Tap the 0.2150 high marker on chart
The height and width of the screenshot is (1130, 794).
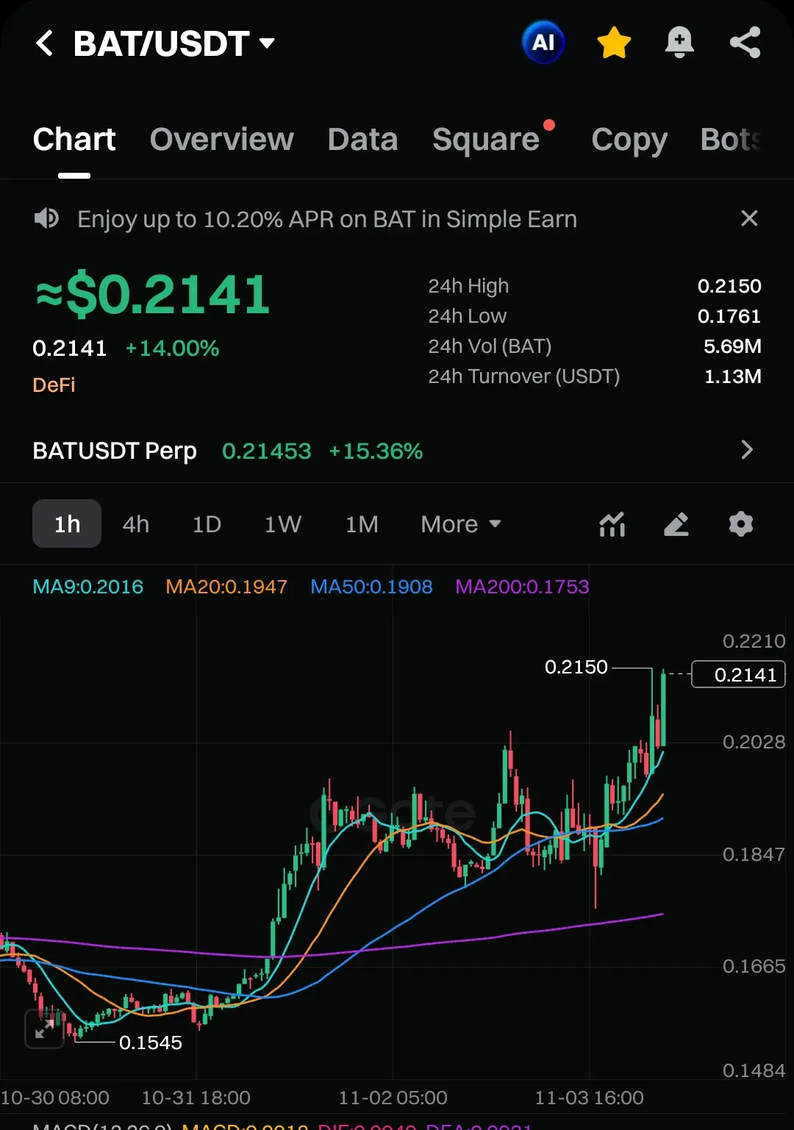pos(576,667)
